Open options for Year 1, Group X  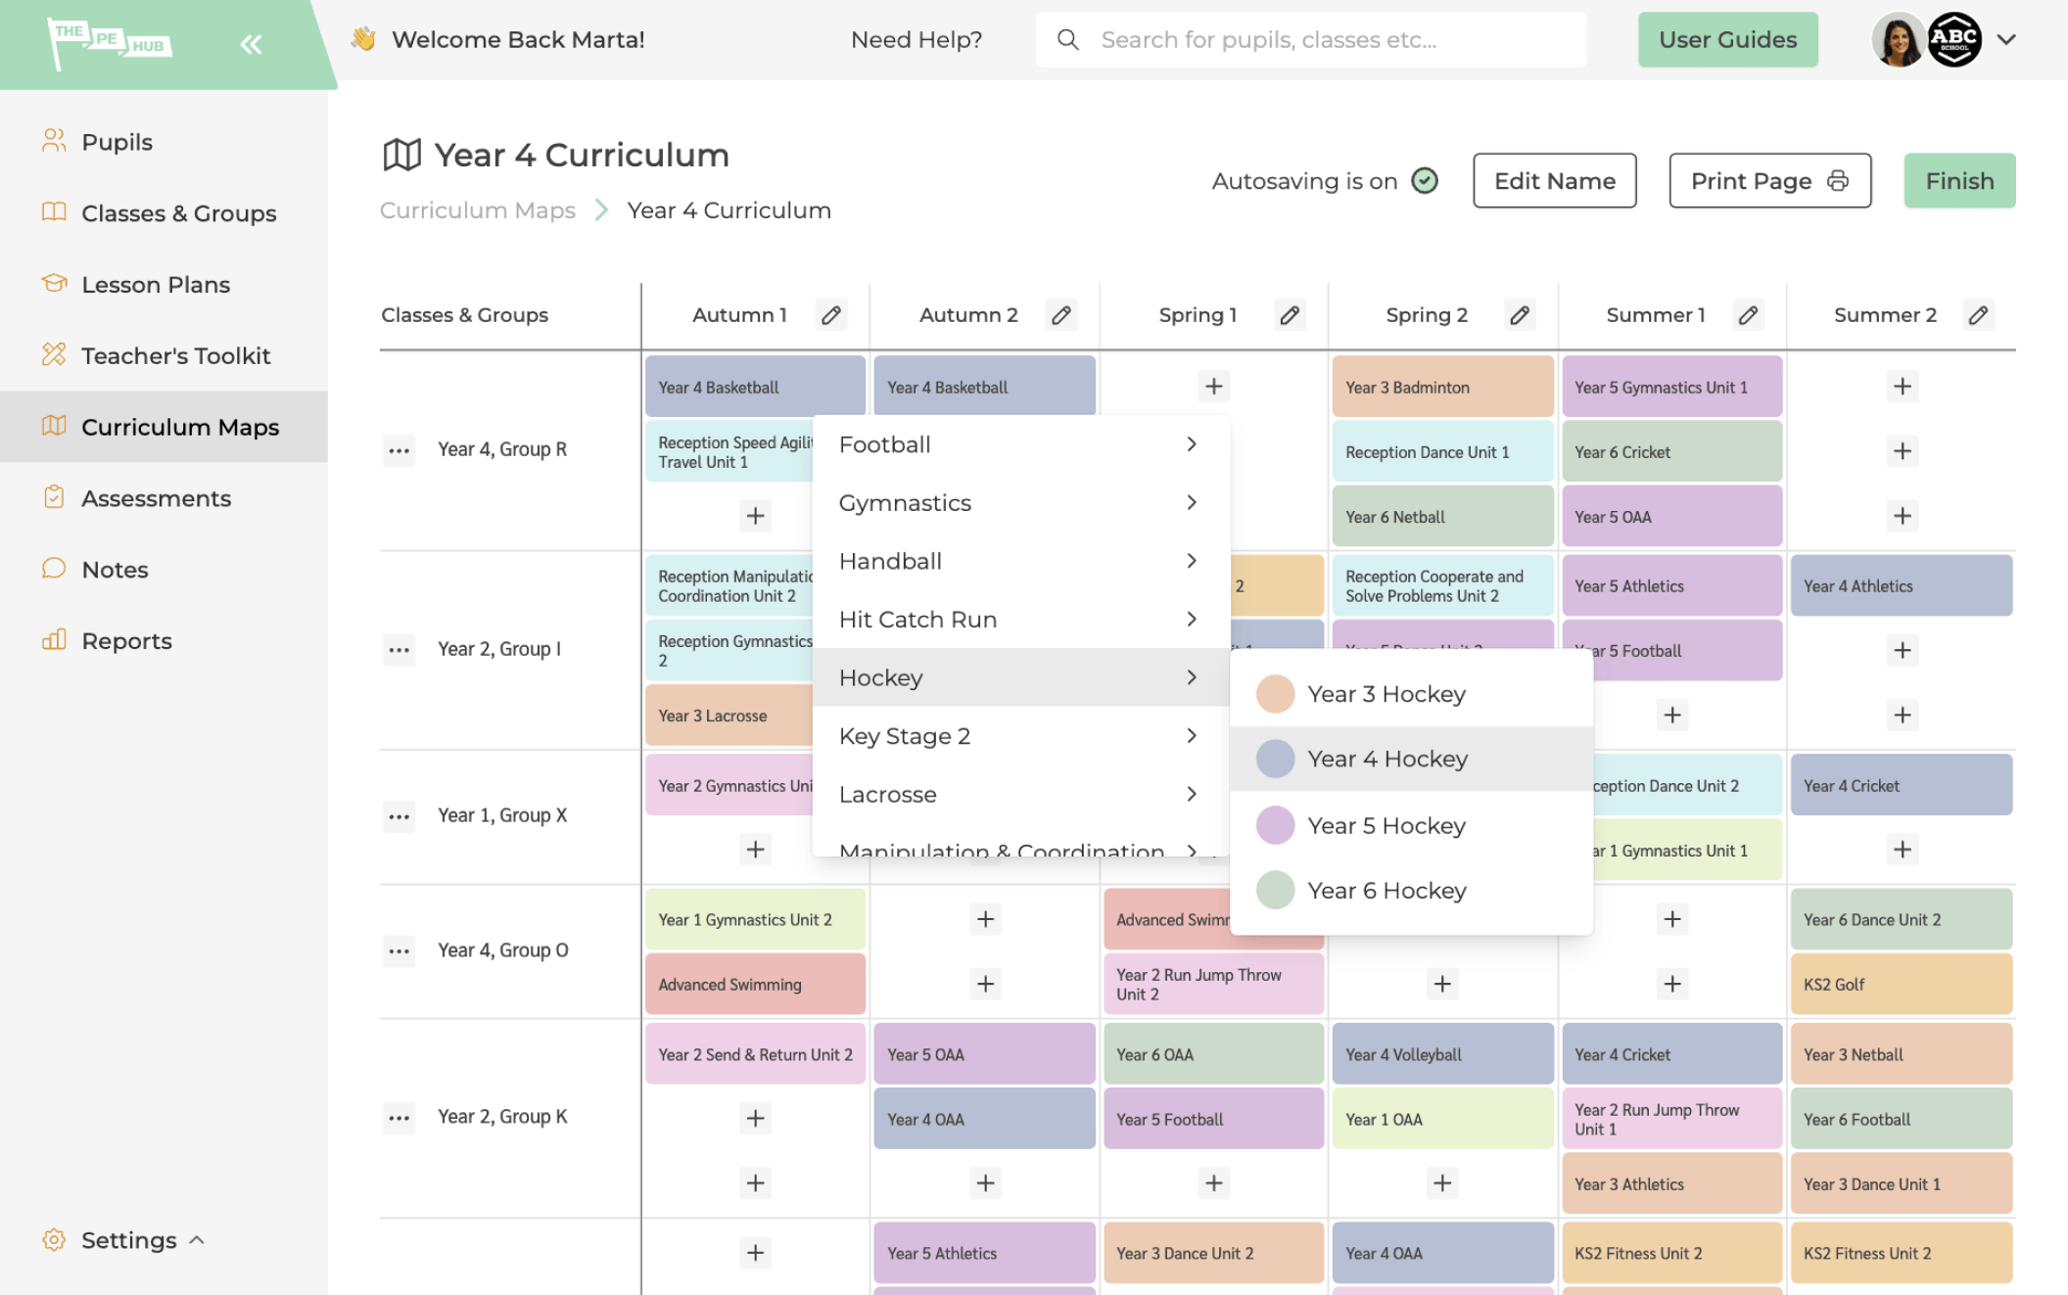(399, 816)
